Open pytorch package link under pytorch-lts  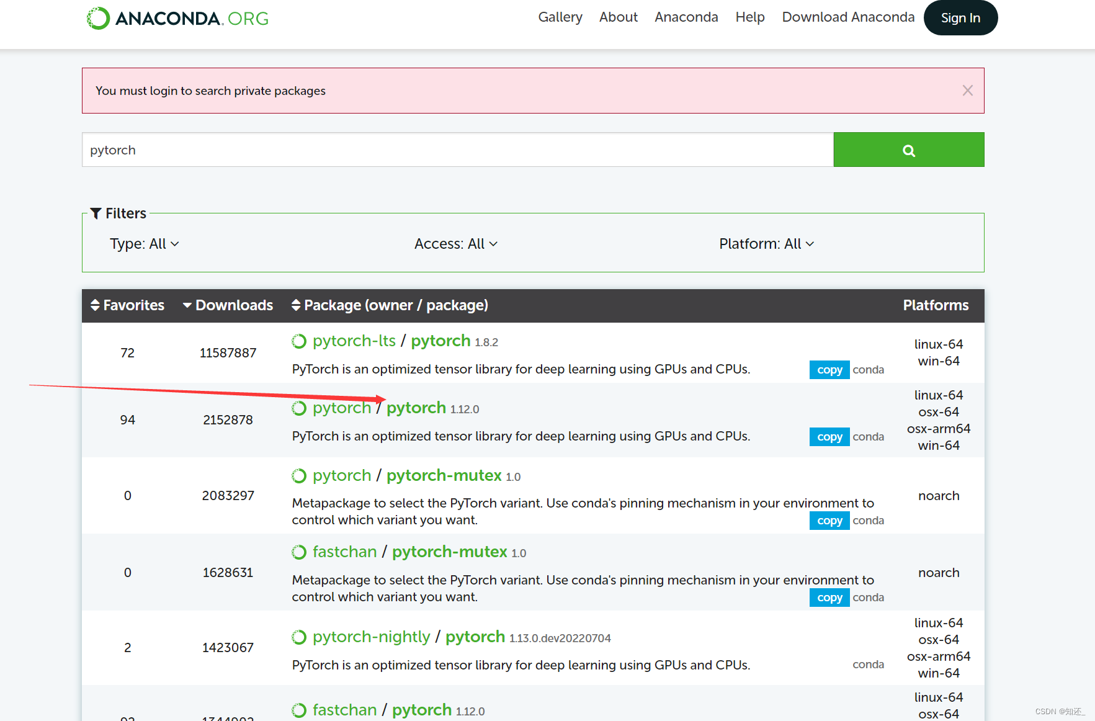pyautogui.click(x=440, y=341)
